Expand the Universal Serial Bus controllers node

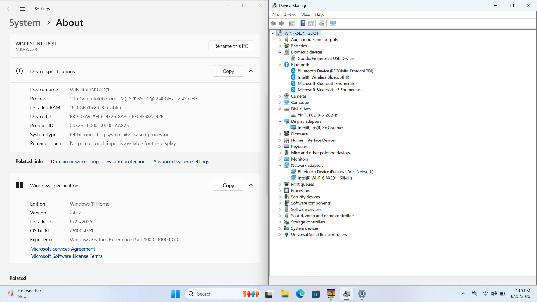pyautogui.click(x=280, y=235)
